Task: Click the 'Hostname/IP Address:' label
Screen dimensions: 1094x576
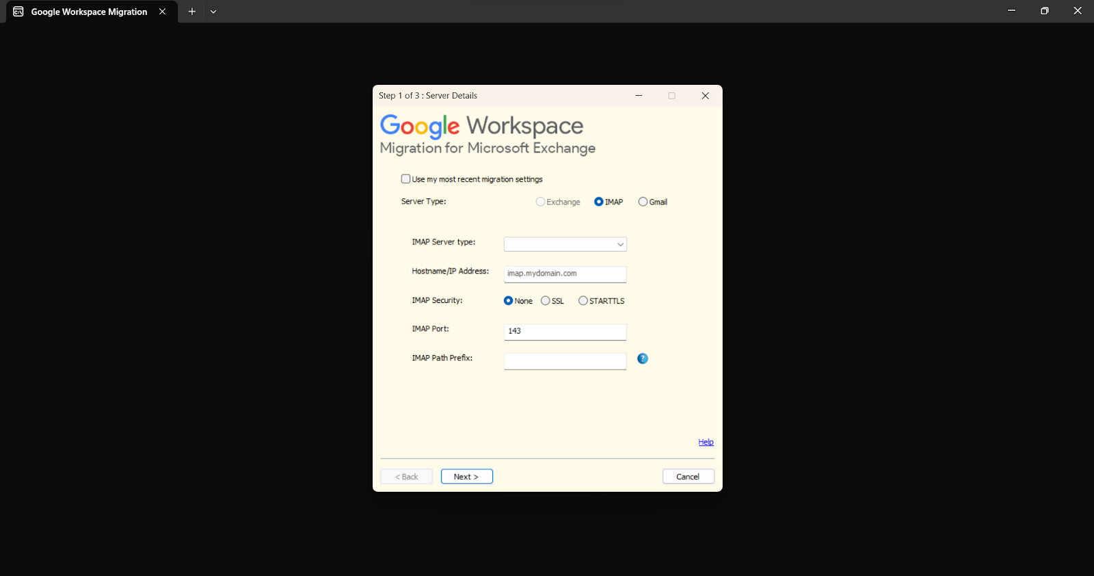Action: (451, 272)
